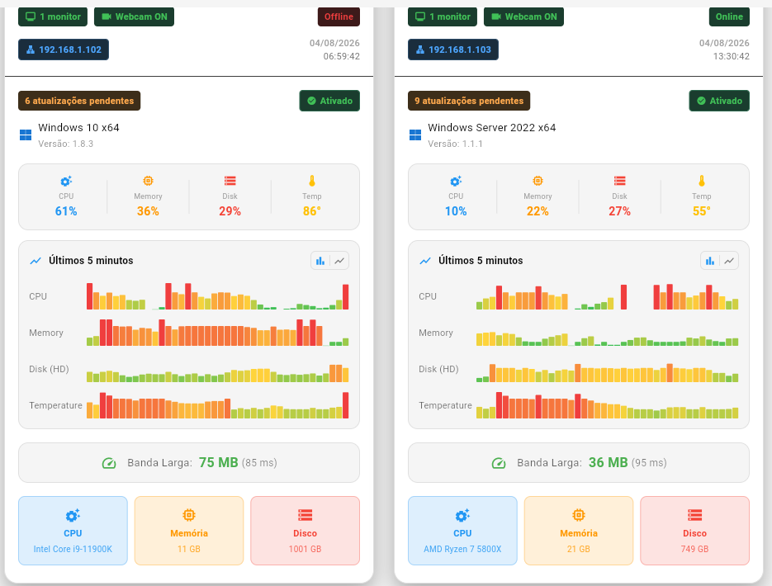The image size is (772, 586).
Task: Click the 75 MB bandwidth value
Action: (x=219, y=462)
